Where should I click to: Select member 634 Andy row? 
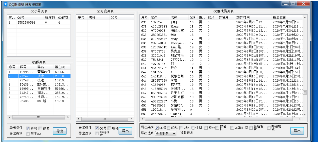pyautogui.click(x=221, y=39)
